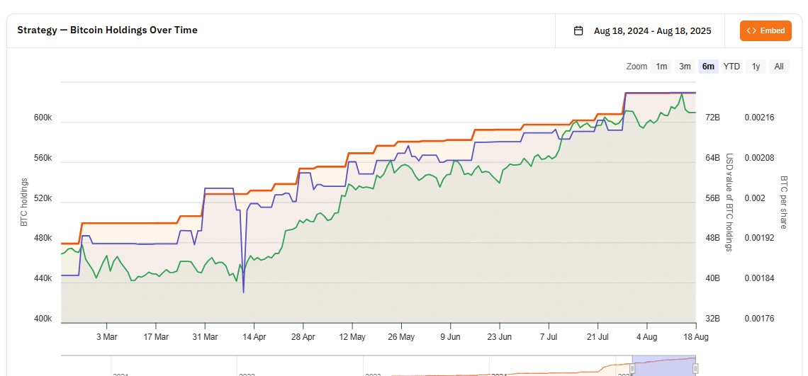This screenshot has width=808, height=376.
Task: Click the '26 May' date axis label
Action: click(401, 337)
